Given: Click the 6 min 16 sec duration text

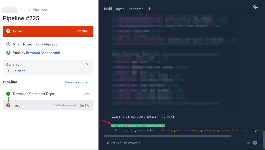Looking at the screenshot, I should coord(23,44).
